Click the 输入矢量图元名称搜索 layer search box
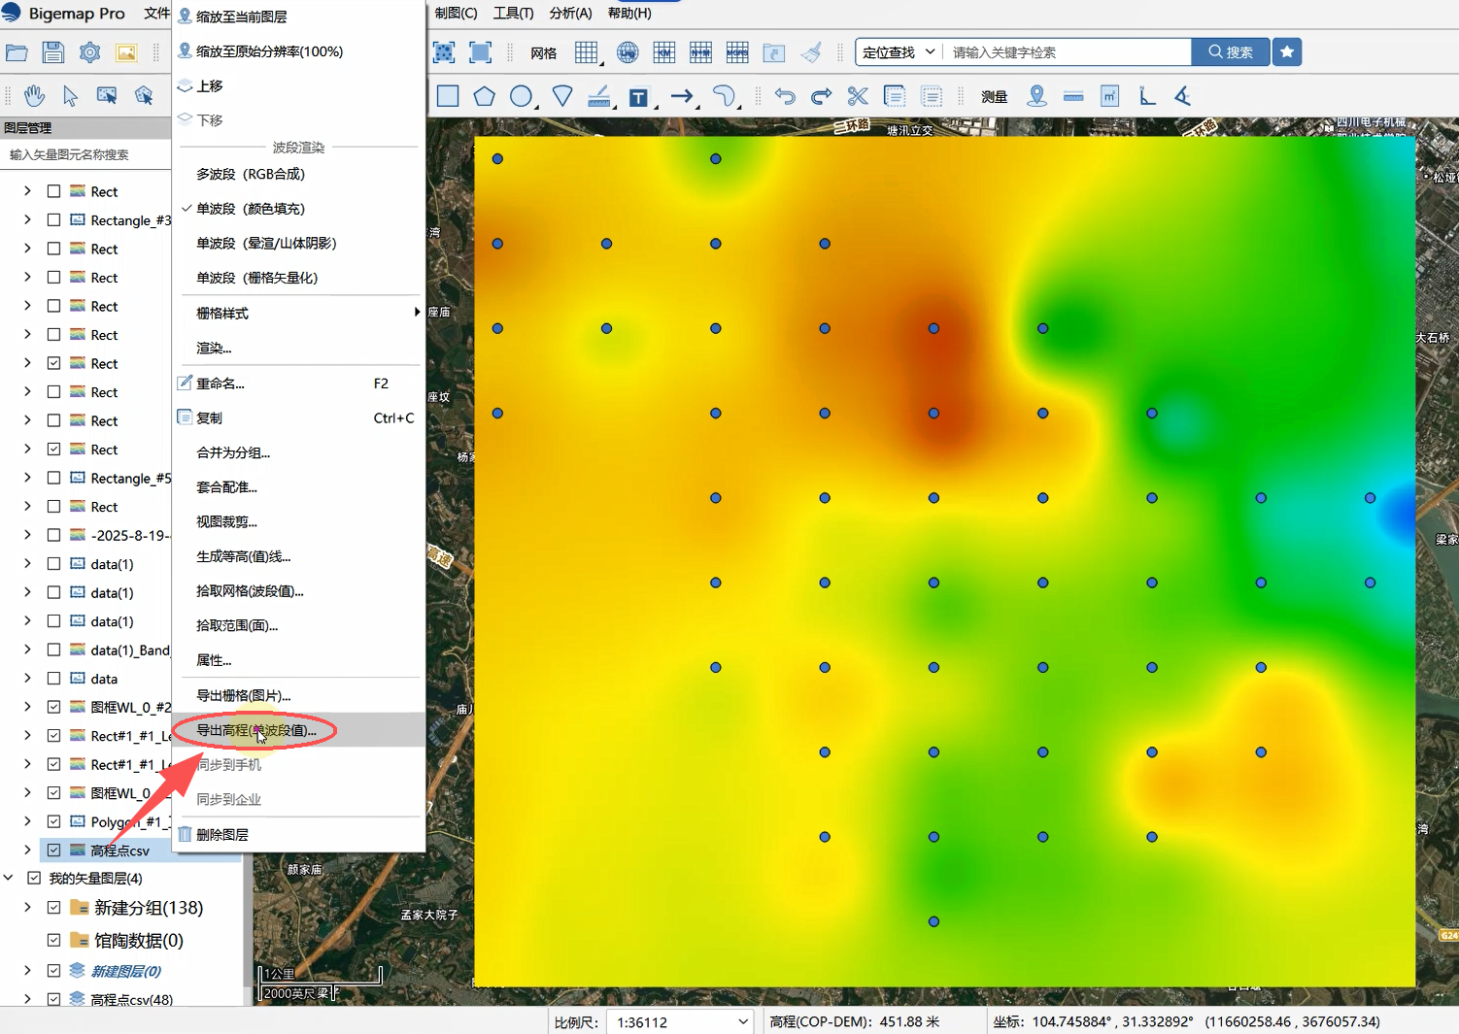Viewport: 1459px width, 1034px height. point(86,154)
